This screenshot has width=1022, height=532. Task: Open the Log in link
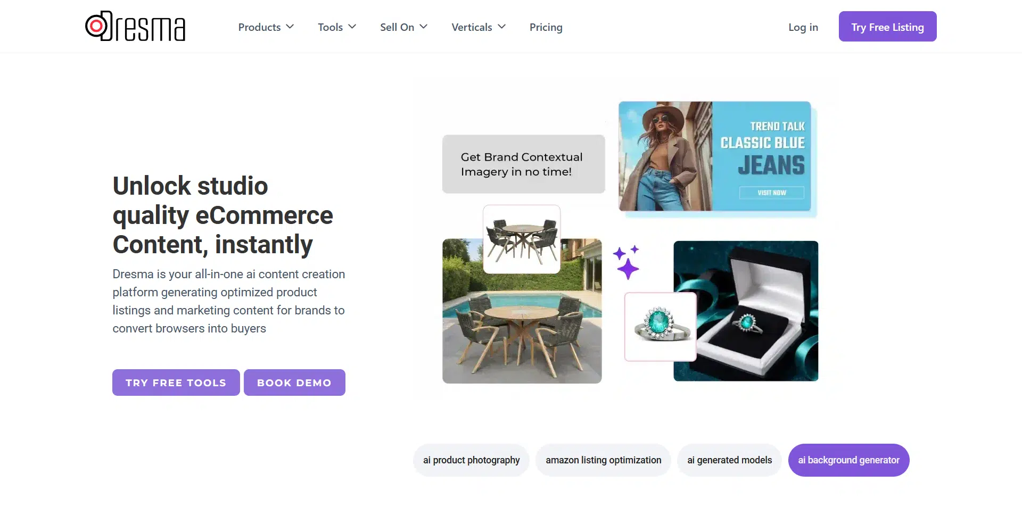pos(803,27)
